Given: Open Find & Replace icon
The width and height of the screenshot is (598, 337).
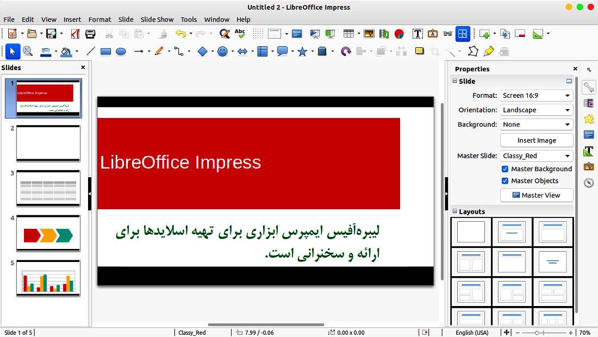Looking at the screenshot, I should (x=225, y=34).
